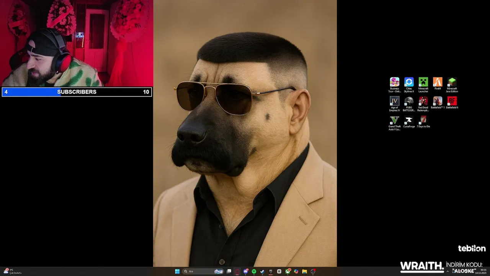Open Steam from the taskbar

(x=262, y=271)
